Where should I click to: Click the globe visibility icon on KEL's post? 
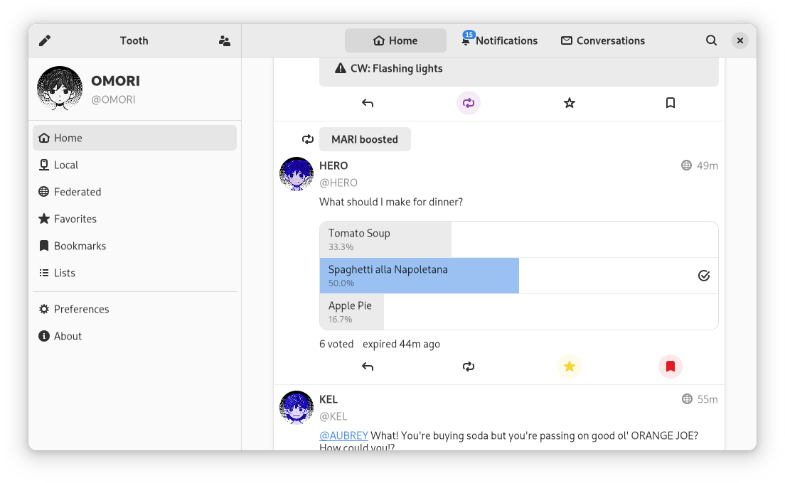(687, 398)
